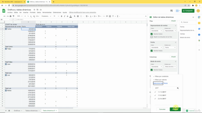Open the all sheets list icon
The image size is (202, 113).
pyautogui.click(x=9, y=110)
